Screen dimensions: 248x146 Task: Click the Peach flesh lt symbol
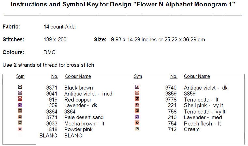tap(137, 123)
